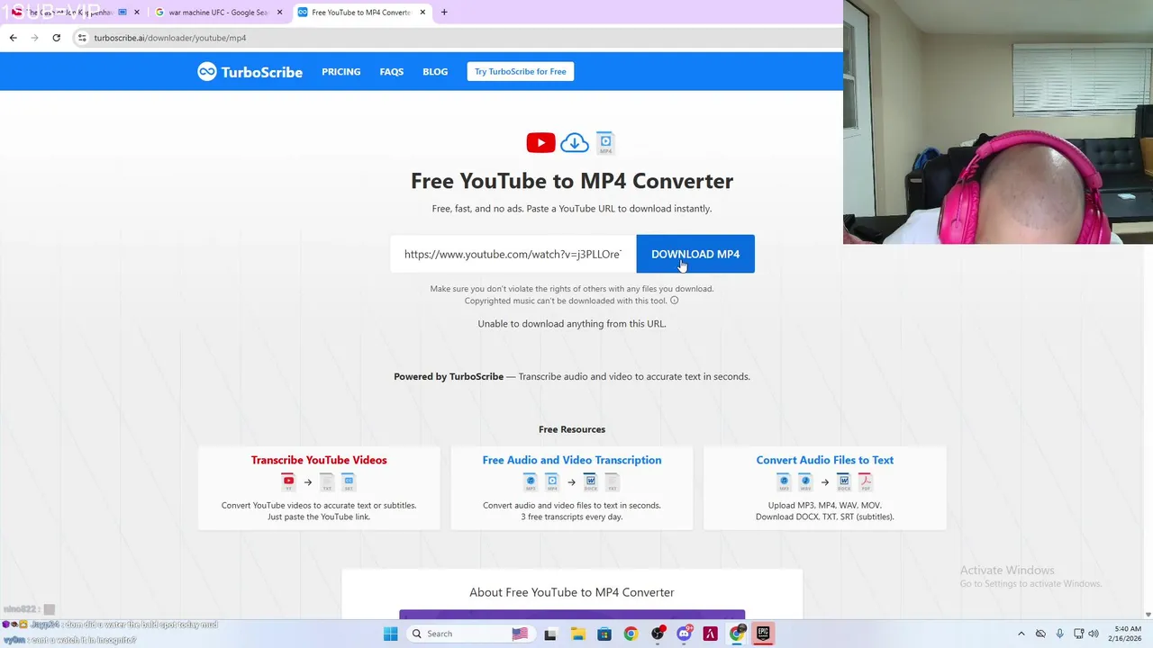Click the YouTube URL input field

point(513,254)
